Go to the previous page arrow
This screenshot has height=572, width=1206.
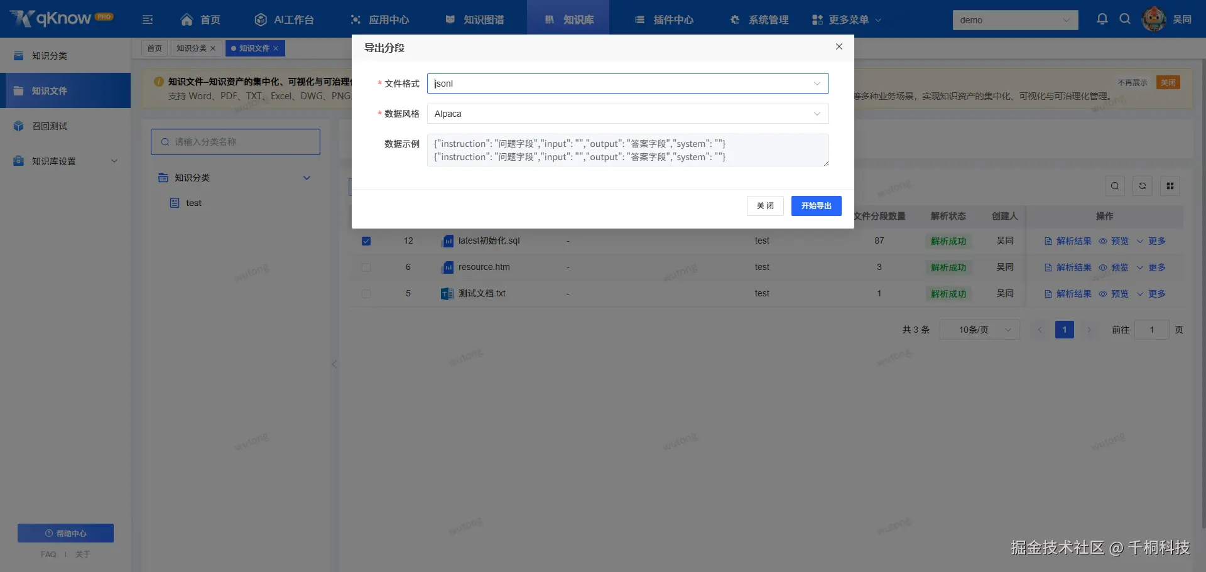[1040, 330]
